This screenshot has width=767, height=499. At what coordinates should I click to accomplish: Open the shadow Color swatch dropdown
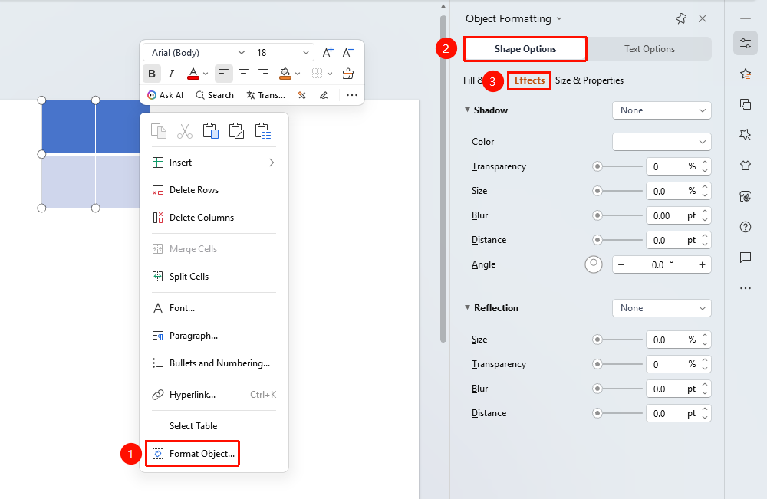(661, 142)
